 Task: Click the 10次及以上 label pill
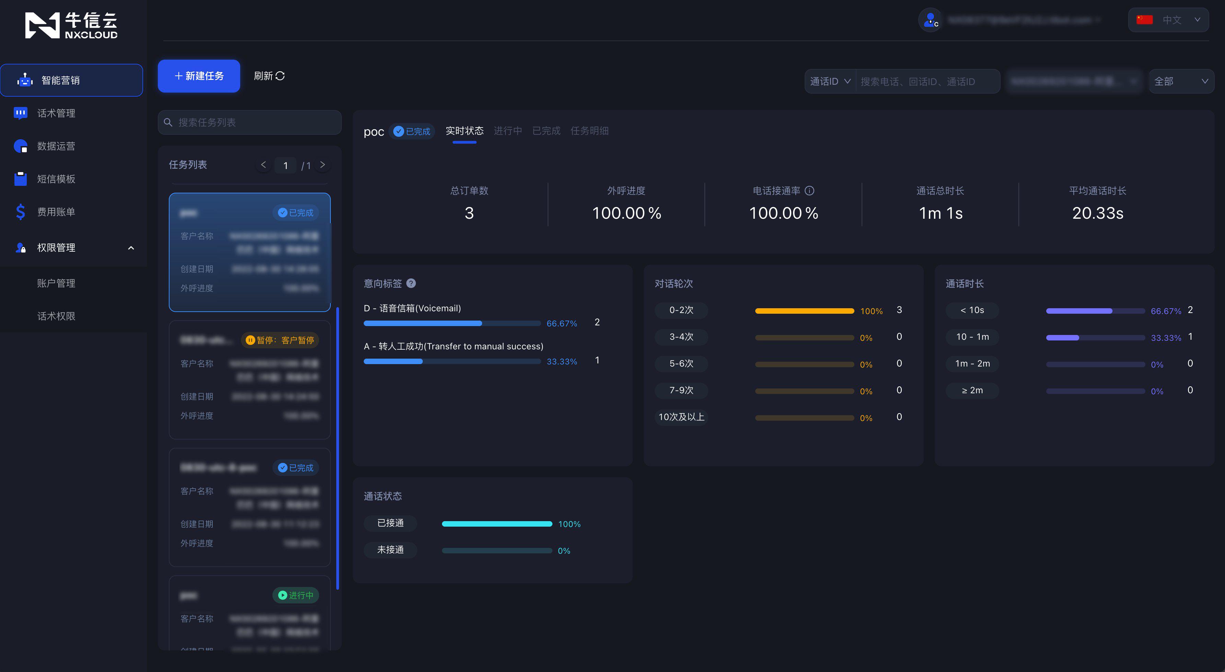point(681,417)
